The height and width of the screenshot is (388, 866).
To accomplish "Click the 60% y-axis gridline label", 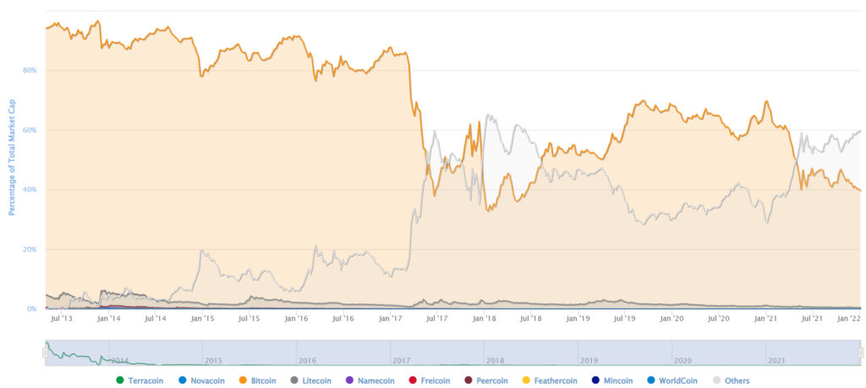I will (x=30, y=130).
